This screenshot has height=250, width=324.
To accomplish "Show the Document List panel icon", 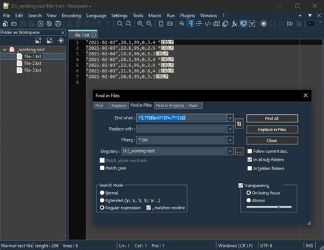I will pos(226,24).
